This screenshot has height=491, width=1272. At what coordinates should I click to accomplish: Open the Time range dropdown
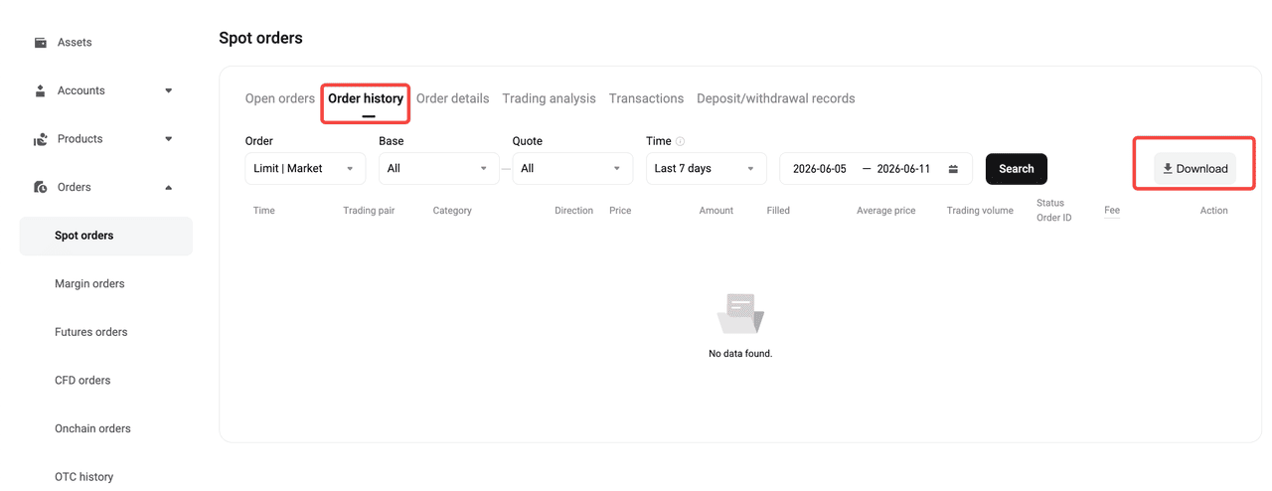tap(706, 169)
